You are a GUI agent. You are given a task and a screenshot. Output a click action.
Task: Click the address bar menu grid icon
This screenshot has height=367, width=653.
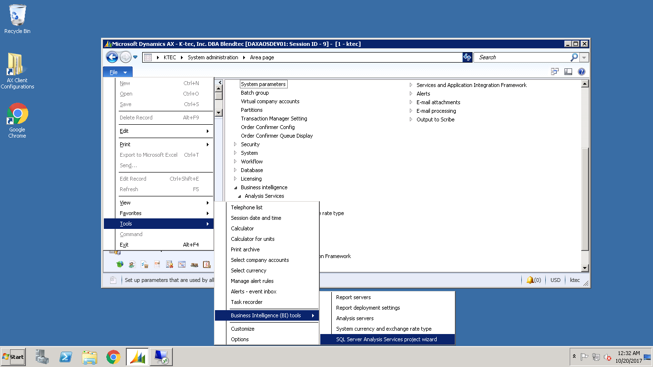click(x=147, y=57)
